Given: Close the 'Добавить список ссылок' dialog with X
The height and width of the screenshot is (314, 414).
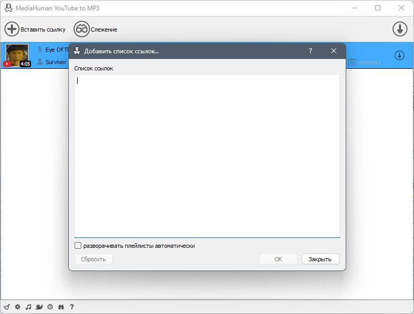Looking at the screenshot, I should point(334,51).
